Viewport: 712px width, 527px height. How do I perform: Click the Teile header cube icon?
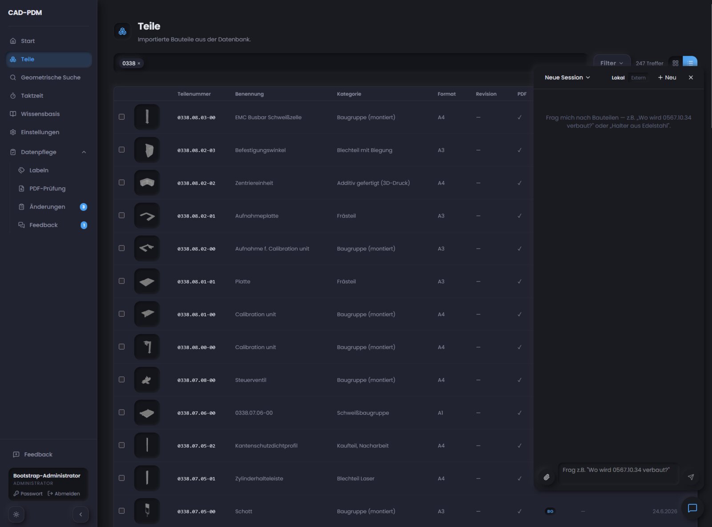coord(122,31)
